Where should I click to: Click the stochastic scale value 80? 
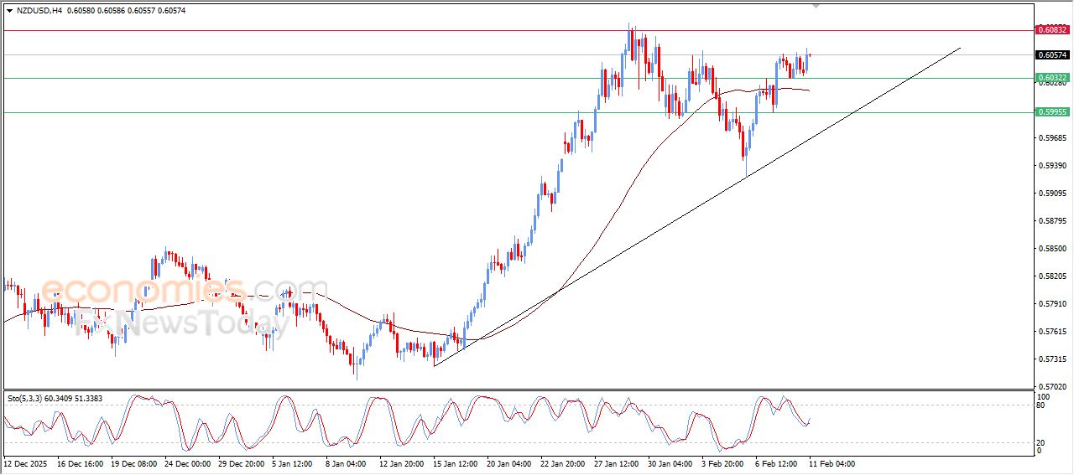click(x=1042, y=405)
